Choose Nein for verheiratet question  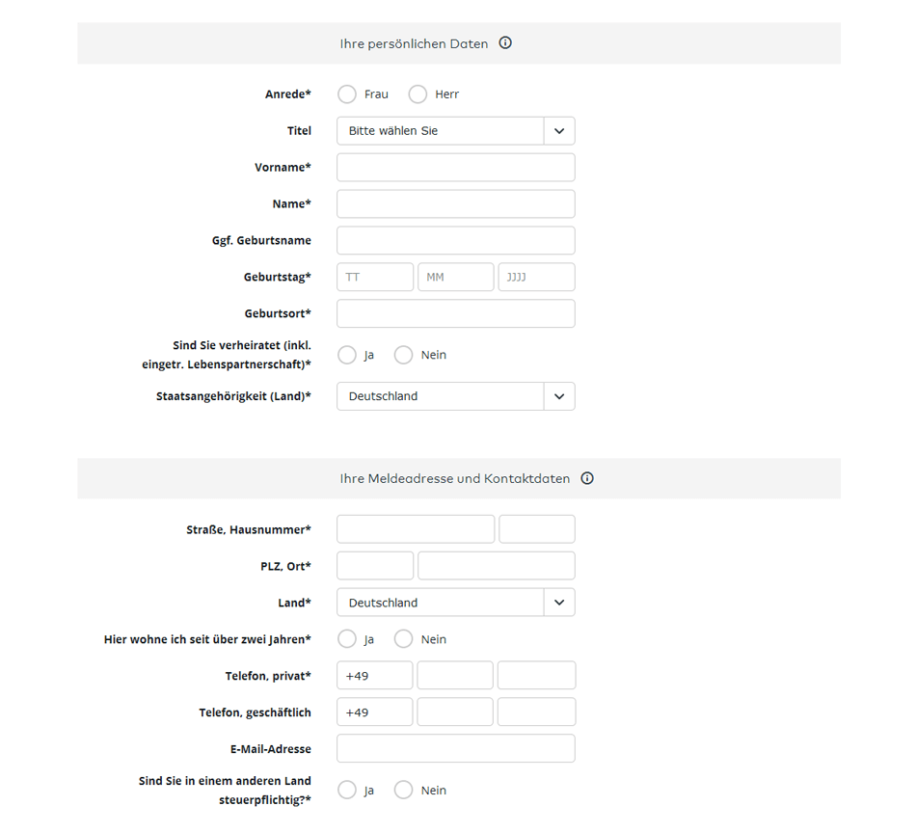point(404,355)
